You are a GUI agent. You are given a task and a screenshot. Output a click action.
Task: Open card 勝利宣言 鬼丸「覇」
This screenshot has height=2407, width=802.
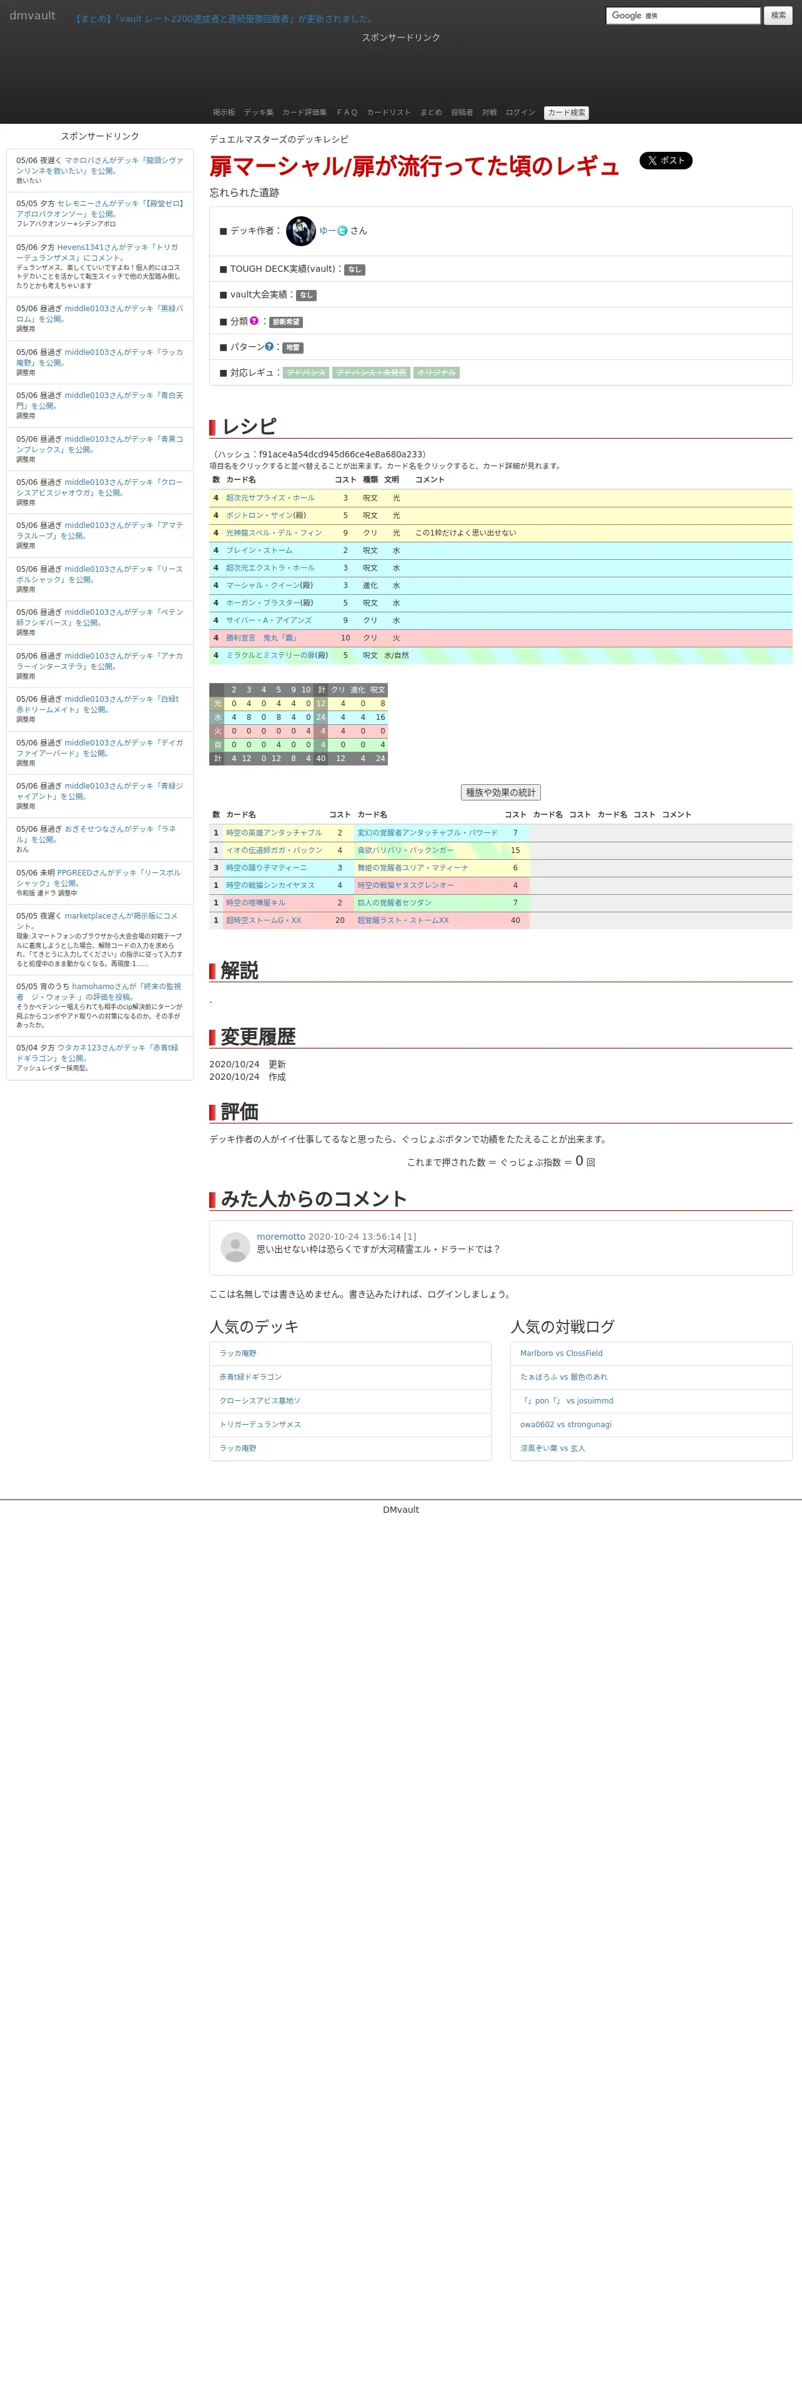pyautogui.click(x=262, y=638)
